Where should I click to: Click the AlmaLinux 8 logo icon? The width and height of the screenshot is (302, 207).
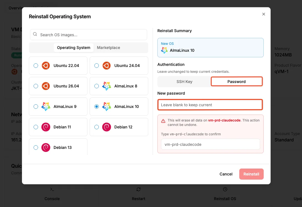tap(107, 86)
